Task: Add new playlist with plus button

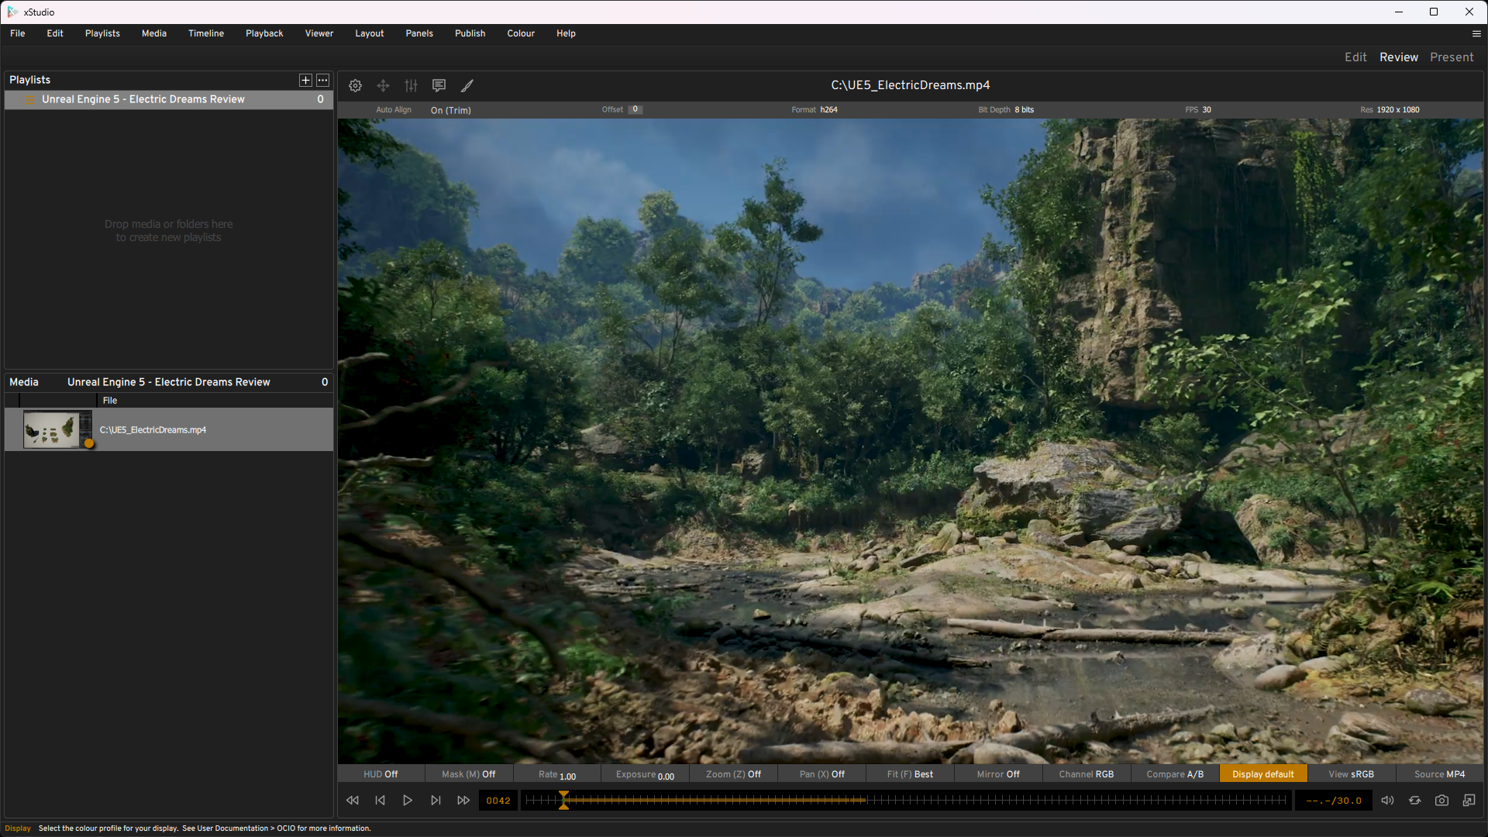Action: (305, 81)
